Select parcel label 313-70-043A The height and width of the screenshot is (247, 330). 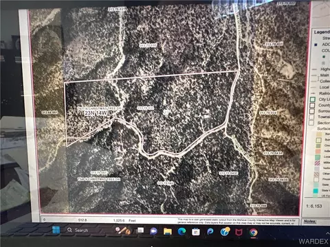click(273, 153)
